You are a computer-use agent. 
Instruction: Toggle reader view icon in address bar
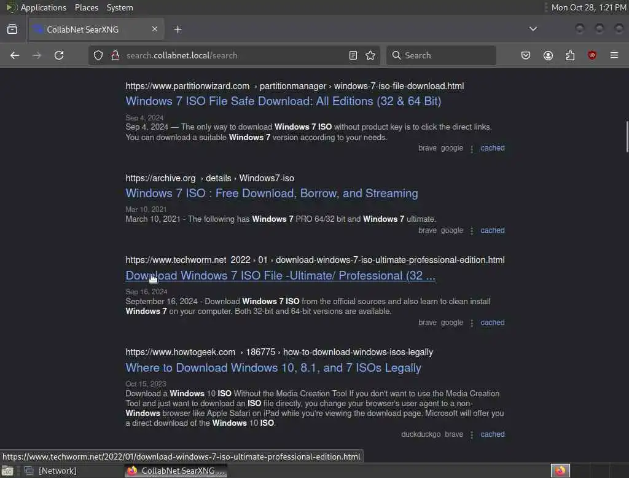tap(353, 55)
